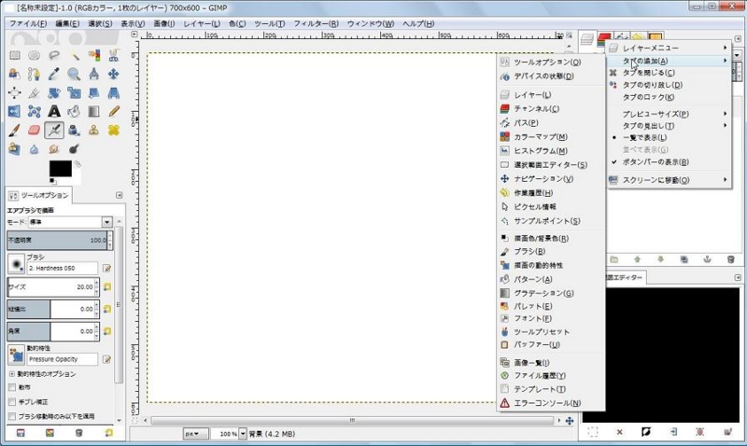Click タブのロック(K) menu entry
Screen dimensions: 747x446
click(x=669, y=97)
